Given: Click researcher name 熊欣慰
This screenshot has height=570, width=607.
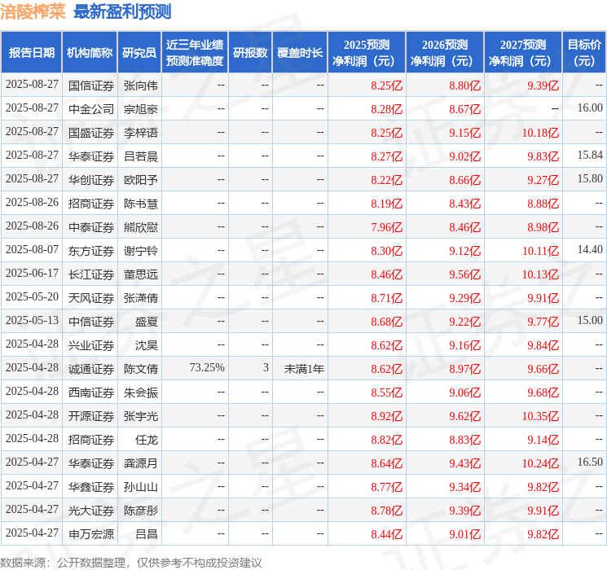Looking at the screenshot, I should click(x=140, y=227).
